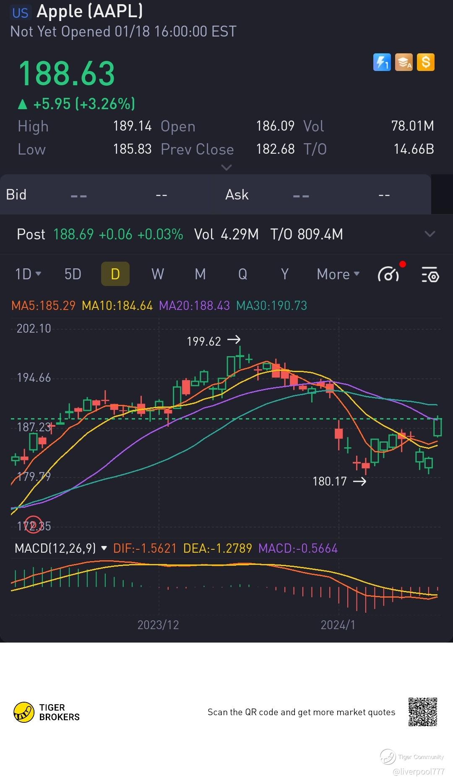This screenshot has height=782, width=453.
Task: Tap the MA20:188.43 legend
Action: pos(194,305)
